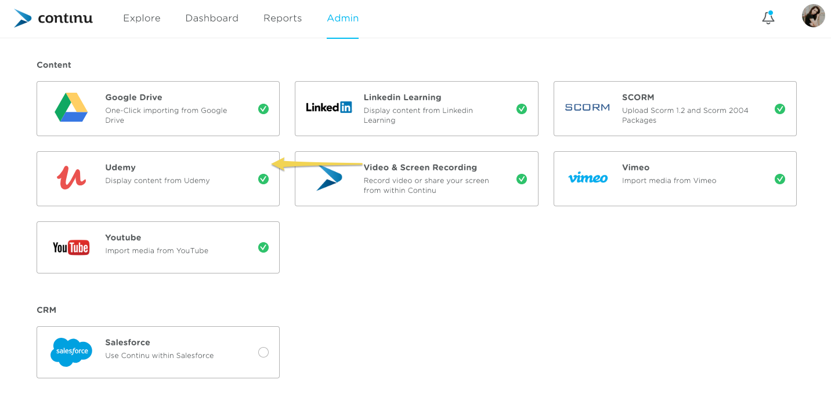The width and height of the screenshot is (831, 405).
Task: Toggle the Udemy enabled checkmark
Action: (263, 179)
